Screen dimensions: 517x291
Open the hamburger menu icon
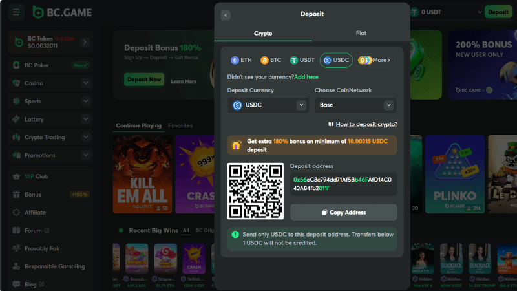tap(16, 12)
